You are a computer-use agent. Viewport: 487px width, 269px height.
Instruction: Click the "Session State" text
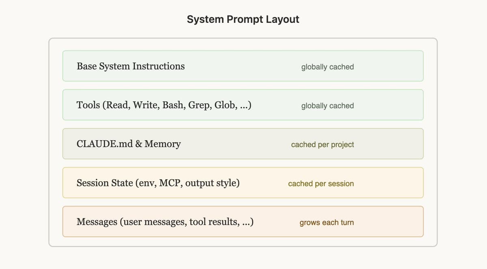(x=104, y=183)
